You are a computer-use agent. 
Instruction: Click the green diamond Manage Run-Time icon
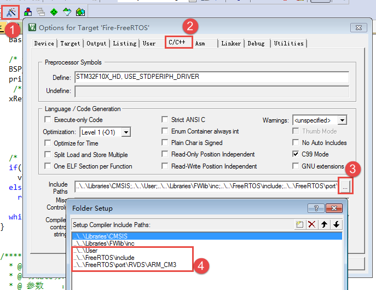[x=54, y=11]
